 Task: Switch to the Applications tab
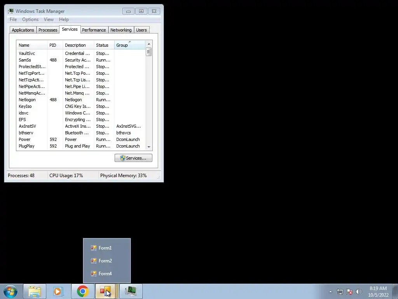pyautogui.click(x=23, y=30)
